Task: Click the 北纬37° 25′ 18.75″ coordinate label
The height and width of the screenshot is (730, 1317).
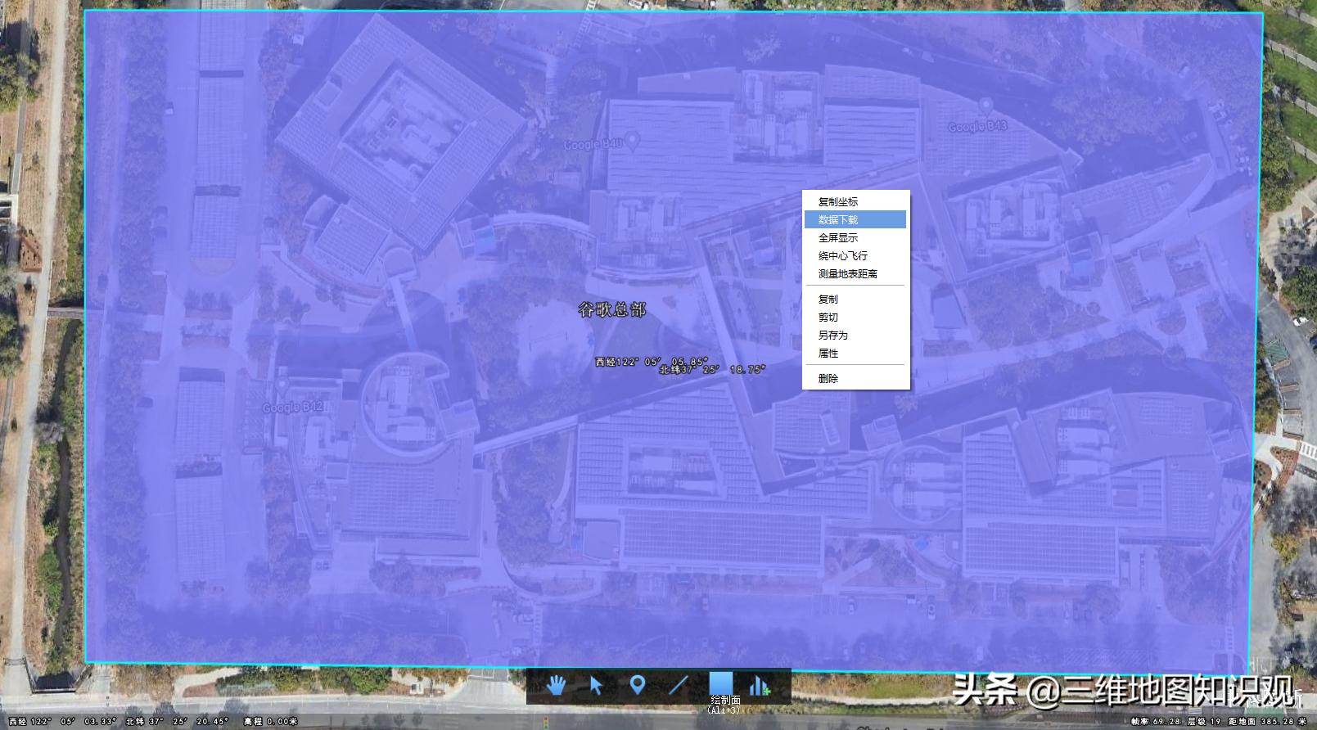Action: [x=712, y=369]
